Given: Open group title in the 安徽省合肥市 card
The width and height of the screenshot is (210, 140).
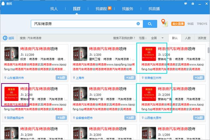Looking at the screenshot, I should [108, 89].
